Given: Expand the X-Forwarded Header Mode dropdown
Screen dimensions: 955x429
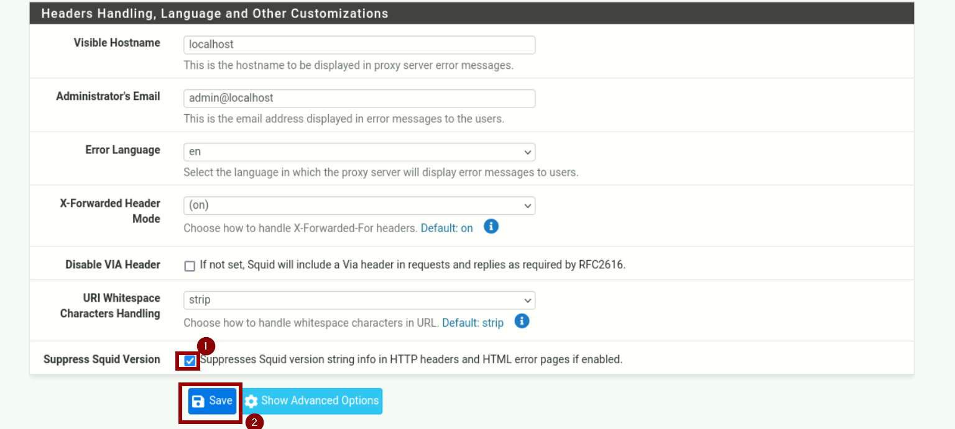Looking at the screenshot, I should (x=359, y=205).
